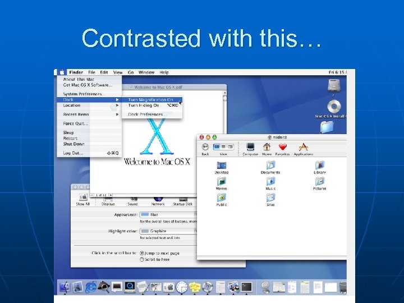Screen dimensions: 404x303
Task: Open the Network preference pane
Action: (x=158, y=201)
